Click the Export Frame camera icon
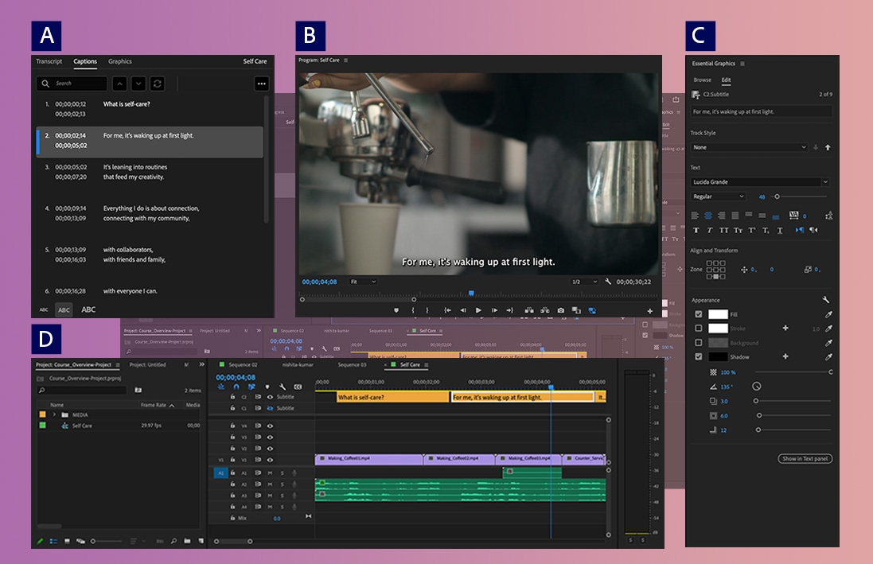 tap(561, 310)
